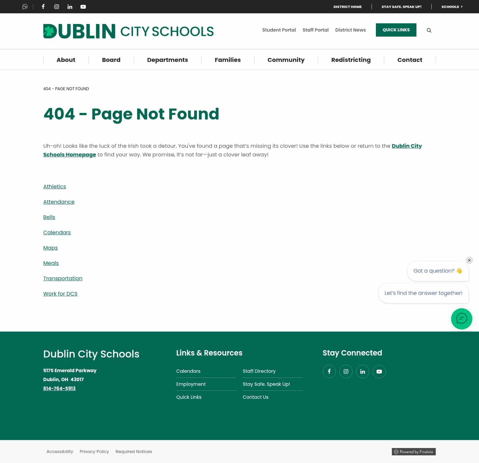Open the Instagram icon in the top bar
Screen dimensions: 479x463
click(56, 6)
